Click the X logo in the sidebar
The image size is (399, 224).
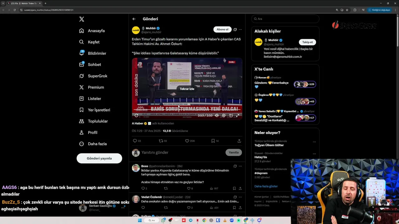click(82, 19)
